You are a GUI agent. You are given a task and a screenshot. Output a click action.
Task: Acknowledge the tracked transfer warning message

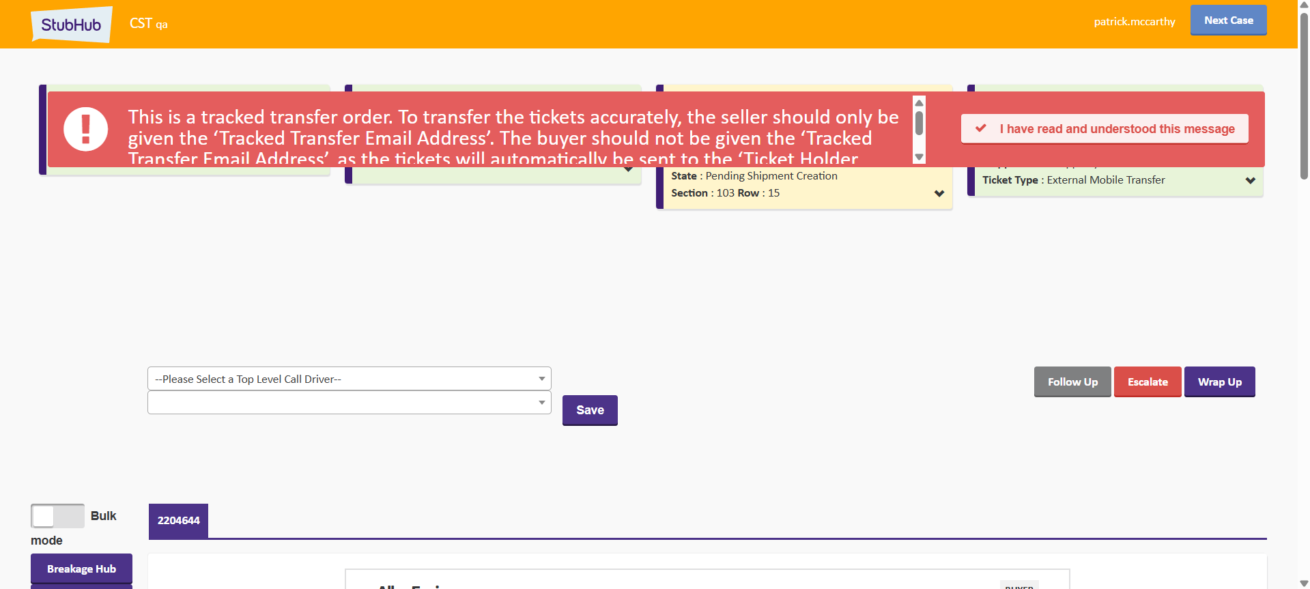tap(1105, 129)
